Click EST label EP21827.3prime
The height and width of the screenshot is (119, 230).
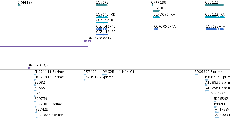pyautogui.click(x=49, y=115)
